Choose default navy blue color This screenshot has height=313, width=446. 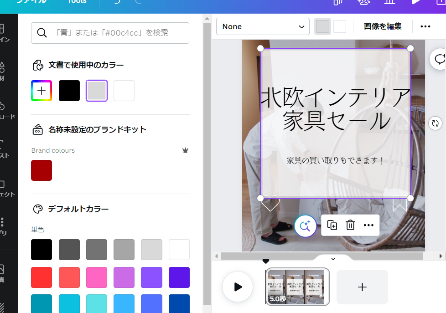coord(179,303)
